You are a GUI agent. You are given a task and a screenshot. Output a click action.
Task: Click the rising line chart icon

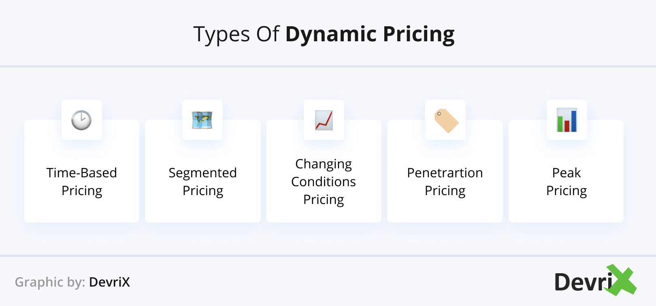(x=324, y=120)
